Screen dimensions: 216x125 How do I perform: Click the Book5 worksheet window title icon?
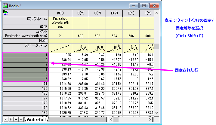5,6
